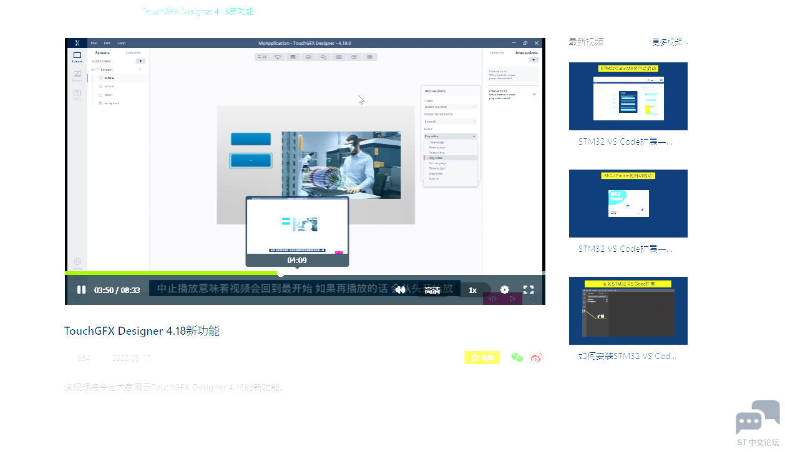Viewport: 785px width, 452px height.
Task: Open the STM32CubeMX将自动启动 video thumbnail
Action: [x=628, y=96]
